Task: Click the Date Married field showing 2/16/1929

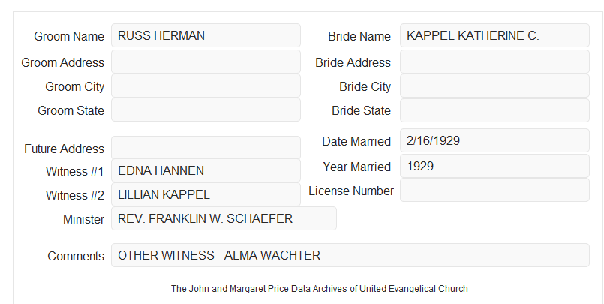Action: pos(494,140)
